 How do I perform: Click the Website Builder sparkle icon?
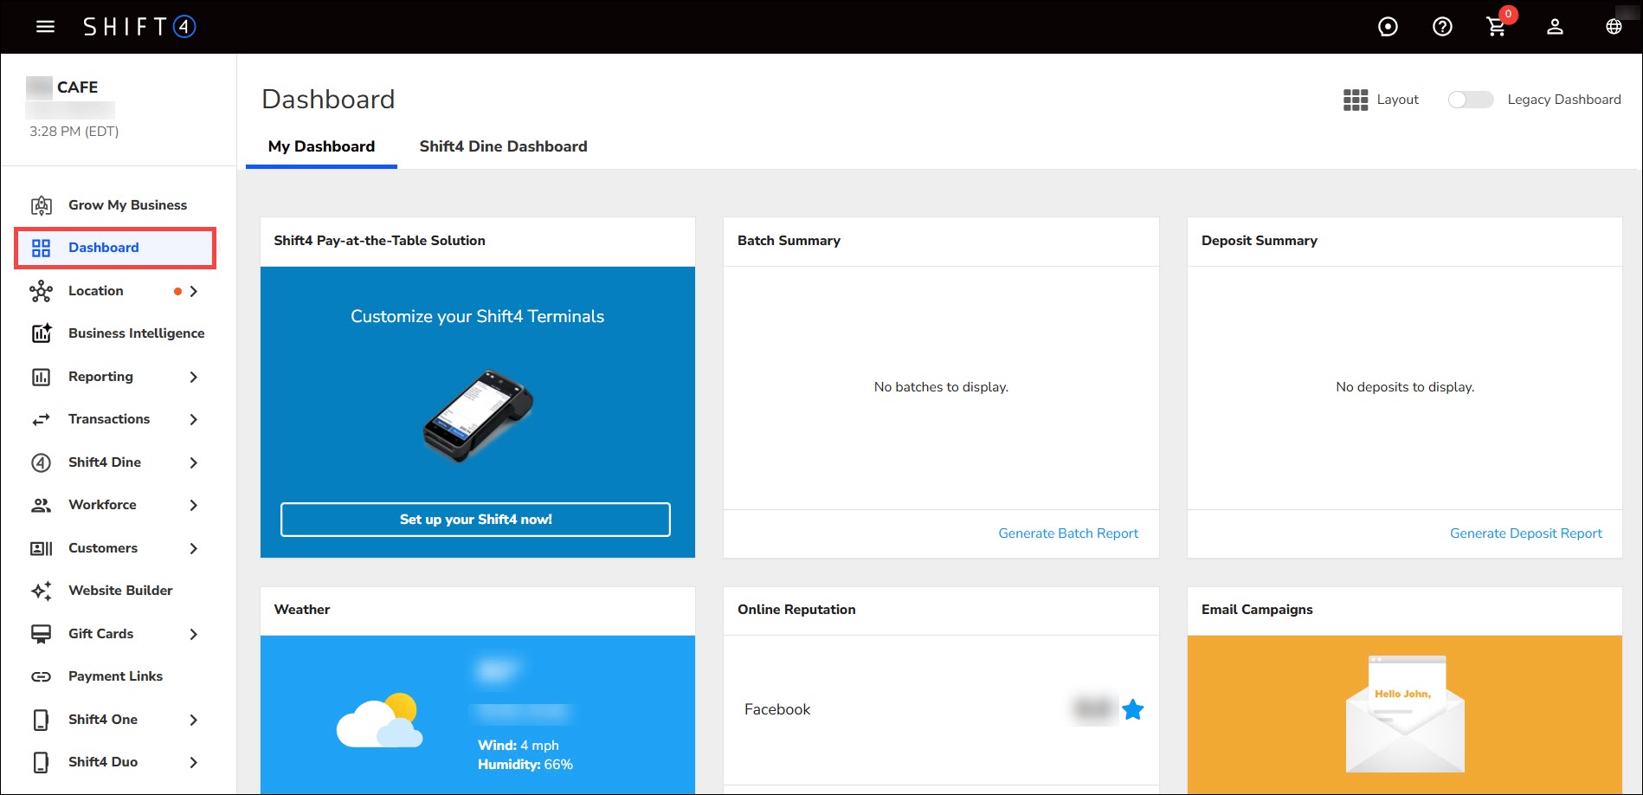pos(42,591)
